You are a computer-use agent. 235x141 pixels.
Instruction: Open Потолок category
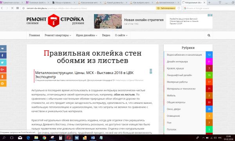(x=172, y=130)
